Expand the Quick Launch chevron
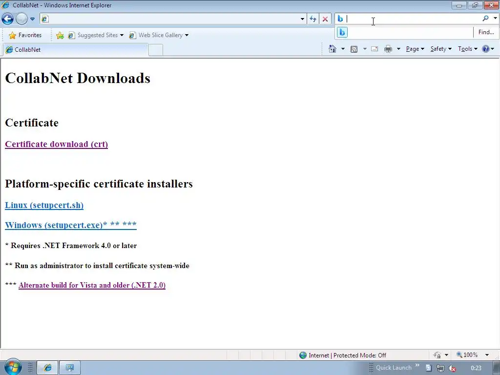This screenshot has height=375, width=500. click(x=417, y=365)
